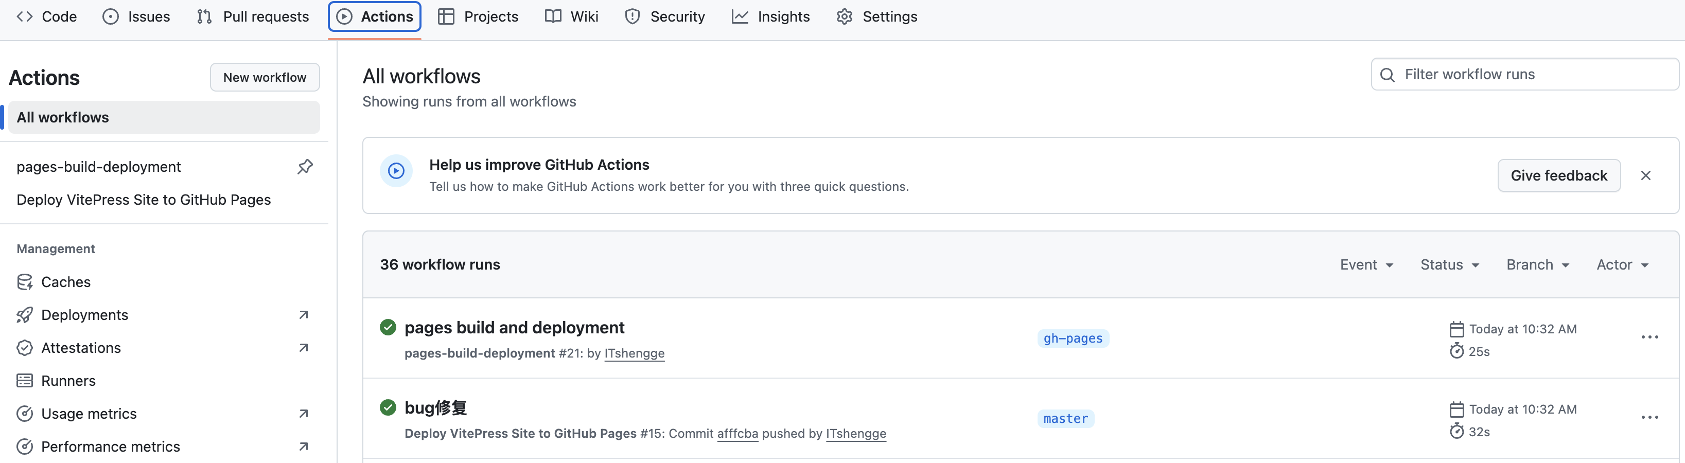Viewport: 1685px width, 463px height.
Task: Expand the Actor filter dropdown
Action: pyautogui.click(x=1622, y=265)
